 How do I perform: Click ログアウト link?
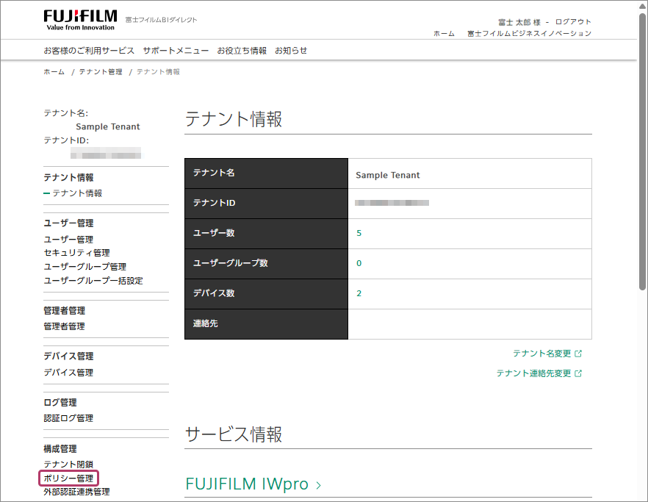pos(573,21)
